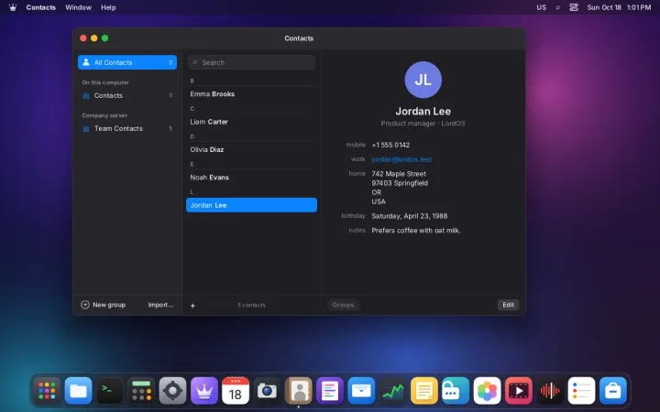Open the purple text editor dock icon
This screenshot has height=412, width=660.
pos(330,391)
